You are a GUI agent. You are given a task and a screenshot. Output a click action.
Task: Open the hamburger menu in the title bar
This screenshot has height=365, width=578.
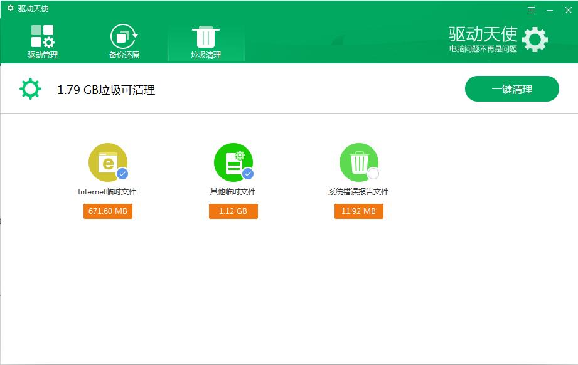532,10
